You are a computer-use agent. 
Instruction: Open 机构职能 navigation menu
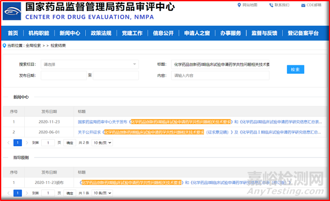(38, 33)
